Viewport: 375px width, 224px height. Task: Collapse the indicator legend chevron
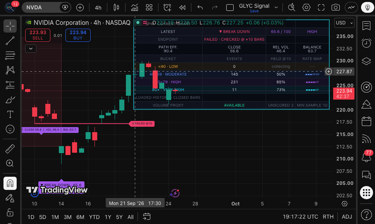[31, 48]
